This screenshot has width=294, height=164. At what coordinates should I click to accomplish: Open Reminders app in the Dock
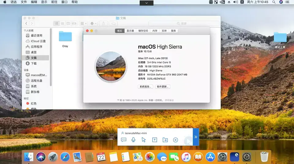pyautogui.click(x=126, y=157)
